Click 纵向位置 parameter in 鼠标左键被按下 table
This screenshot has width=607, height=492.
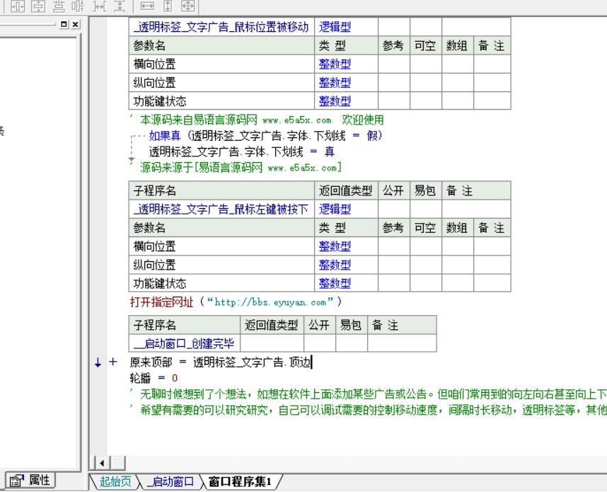[x=154, y=265]
